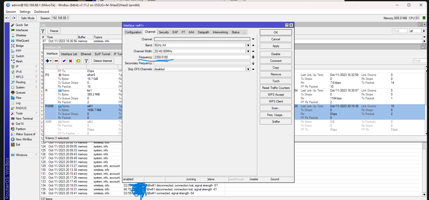Expand the Tools submenu in the sidebar
The width and height of the screenshot is (429, 200).
point(36,113)
